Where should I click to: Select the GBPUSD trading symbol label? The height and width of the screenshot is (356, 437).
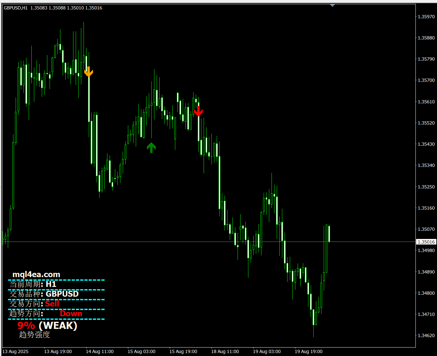tap(62, 294)
